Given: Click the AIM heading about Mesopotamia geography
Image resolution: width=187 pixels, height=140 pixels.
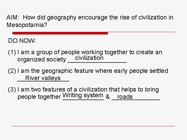Looking at the screenshot, I should tap(90, 21).
